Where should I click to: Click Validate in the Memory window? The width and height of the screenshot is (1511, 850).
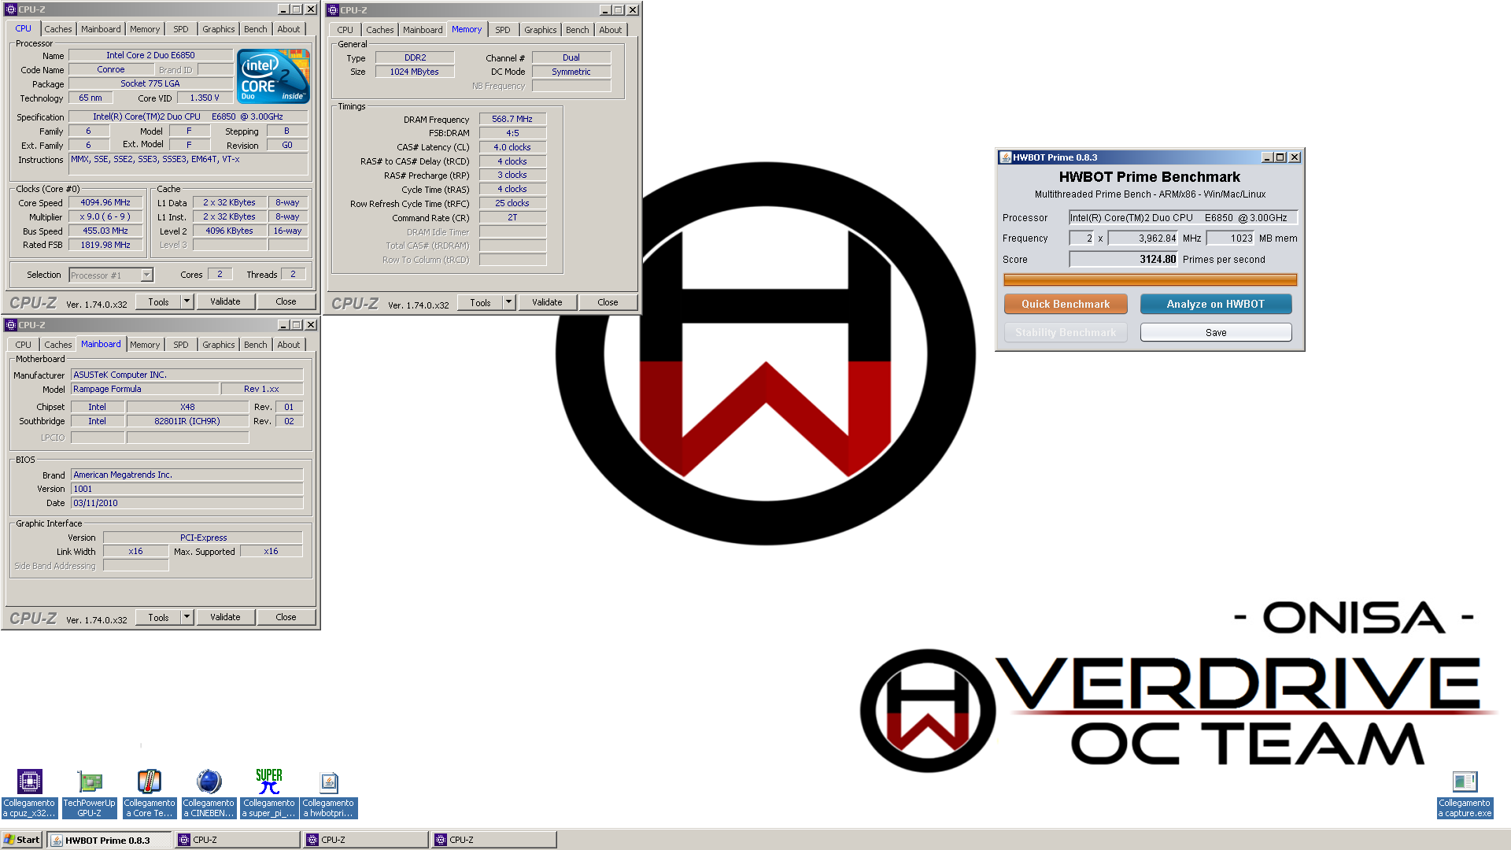pos(547,302)
